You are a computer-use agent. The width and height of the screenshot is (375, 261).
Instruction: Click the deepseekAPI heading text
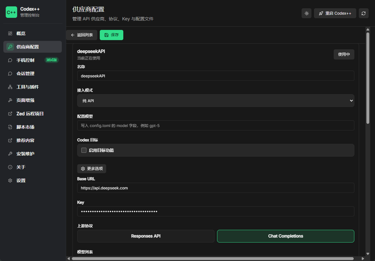pos(91,52)
